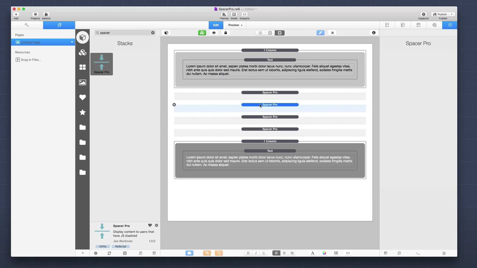
Task: Click the stacks search field
Action: (x=125, y=33)
